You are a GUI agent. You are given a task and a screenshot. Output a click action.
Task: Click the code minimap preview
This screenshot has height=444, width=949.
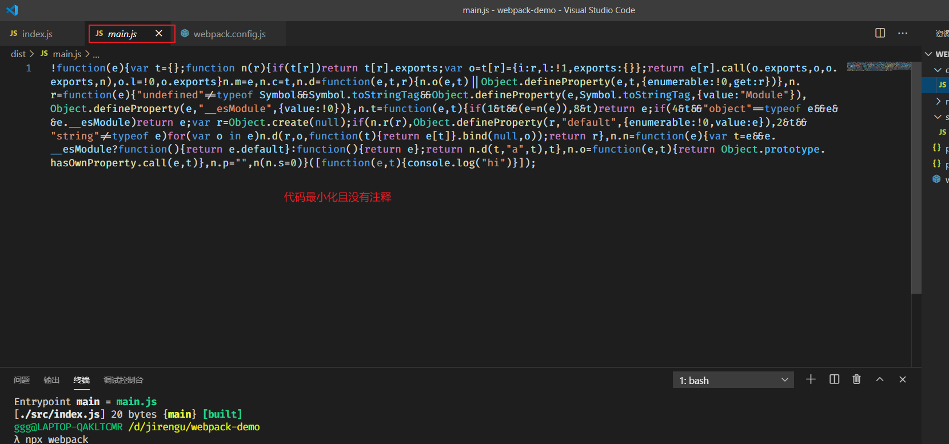(879, 66)
